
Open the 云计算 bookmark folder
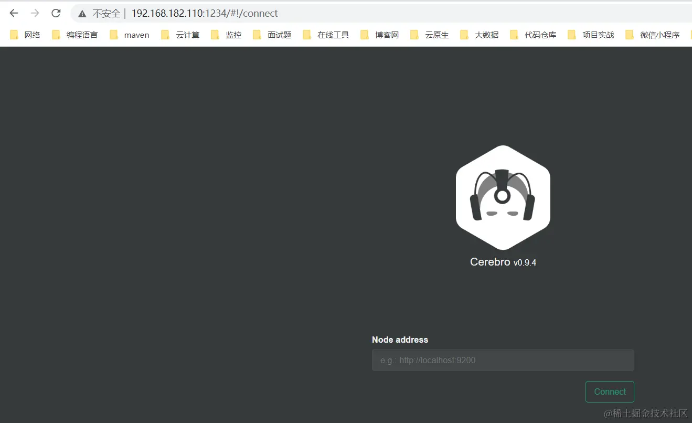click(x=180, y=35)
